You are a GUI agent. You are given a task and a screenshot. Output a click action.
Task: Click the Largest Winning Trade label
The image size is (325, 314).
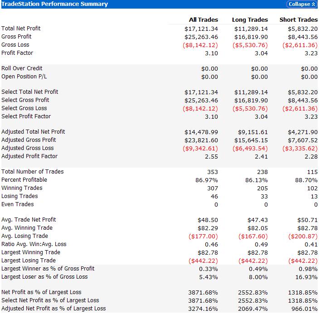coord(31,252)
